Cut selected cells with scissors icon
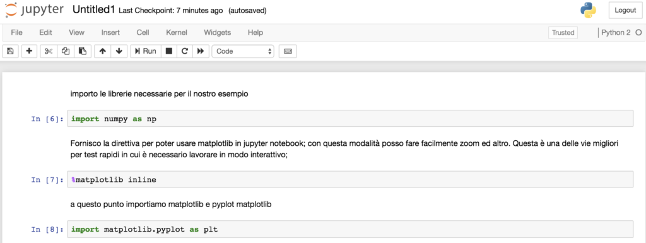646x243 pixels. [x=49, y=52]
